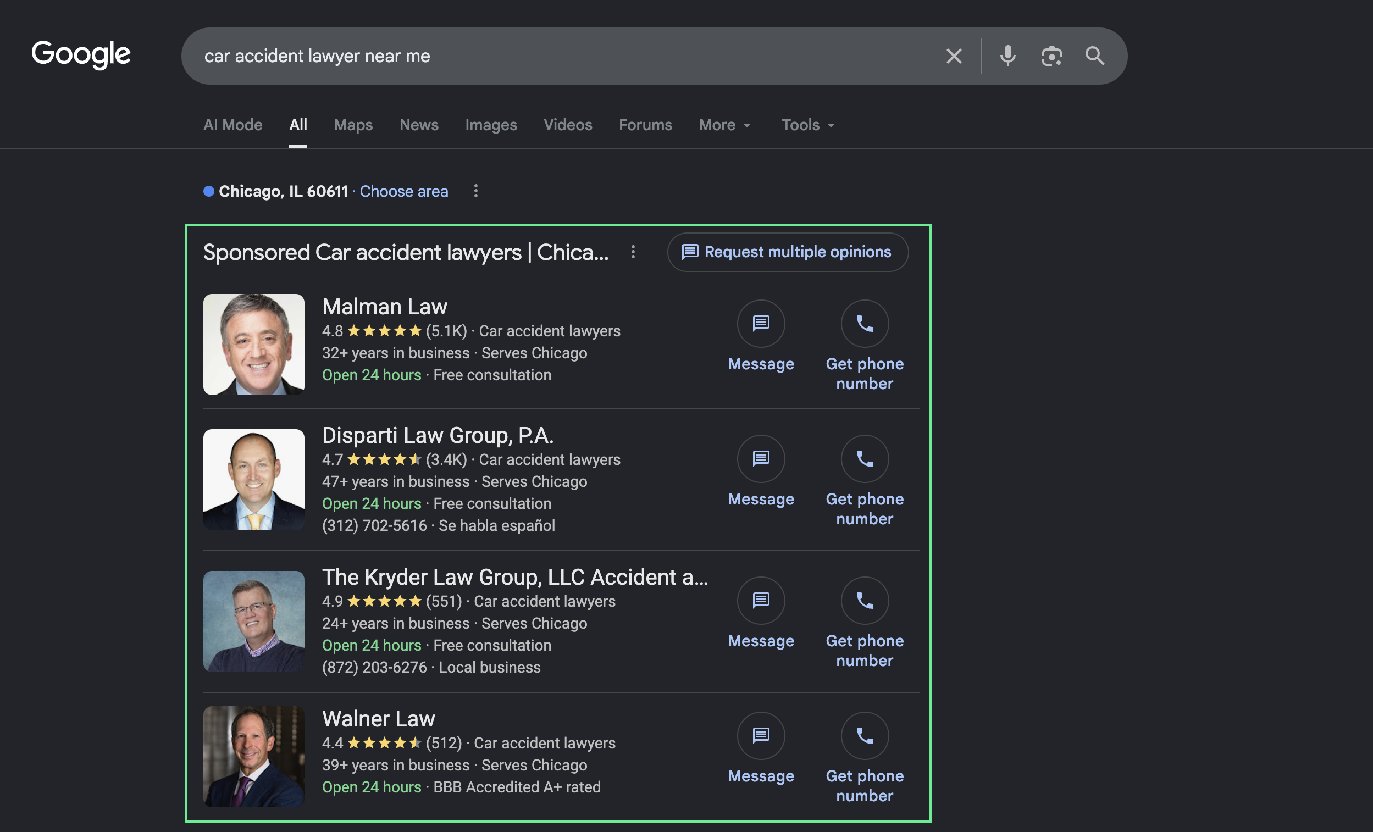This screenshot has width=1373, height=832.
Task: Open the Malman Law listing title
Action: (x=385, y=307)
